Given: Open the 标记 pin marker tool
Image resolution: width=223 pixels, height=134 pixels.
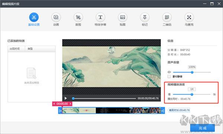Looking at the screenshot, I should [x=145, y=17].
